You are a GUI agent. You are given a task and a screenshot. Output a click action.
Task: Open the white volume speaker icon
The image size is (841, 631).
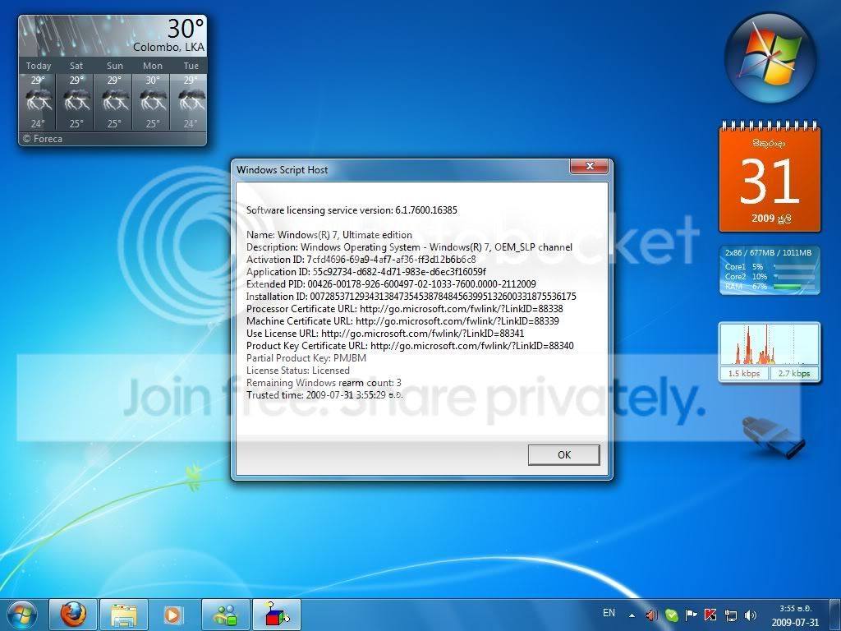751,615
